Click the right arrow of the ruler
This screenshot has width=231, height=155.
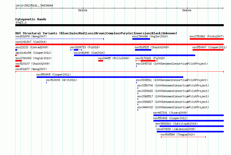[223, 8]
